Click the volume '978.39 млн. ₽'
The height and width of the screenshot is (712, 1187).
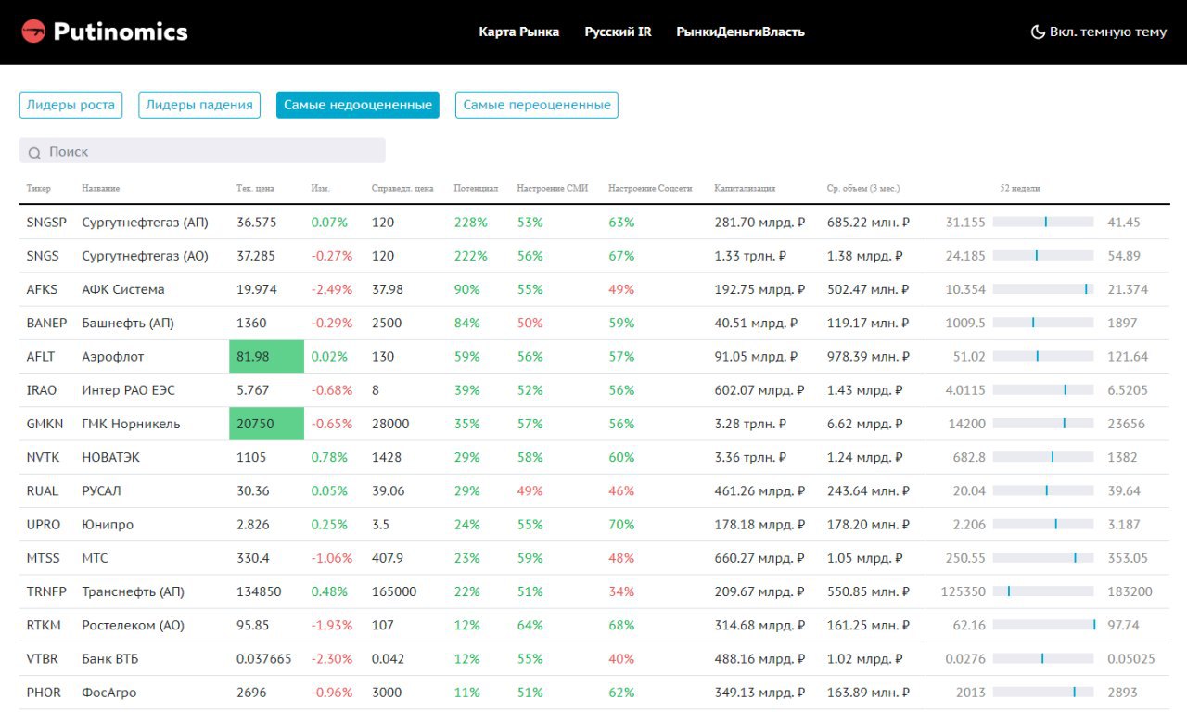[x=869, y=356]
